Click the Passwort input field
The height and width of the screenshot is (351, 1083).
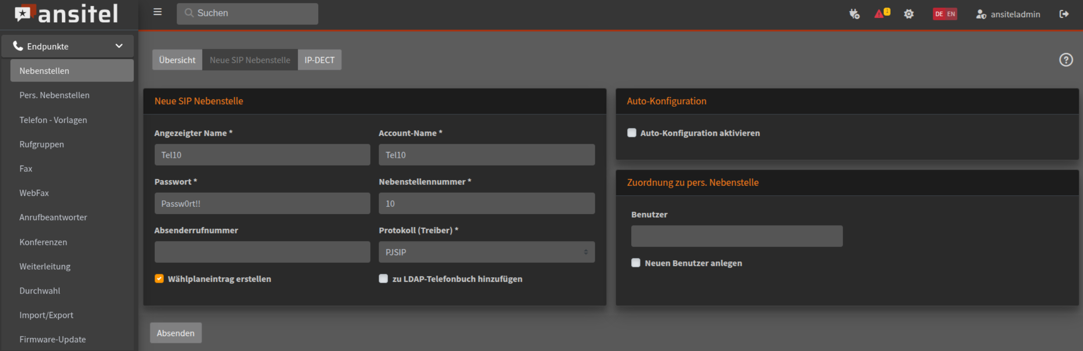pos(262,204)
